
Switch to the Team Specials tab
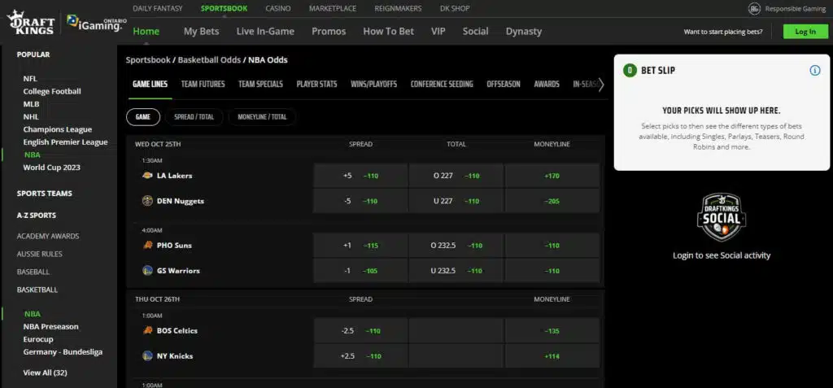click(260, 84)
